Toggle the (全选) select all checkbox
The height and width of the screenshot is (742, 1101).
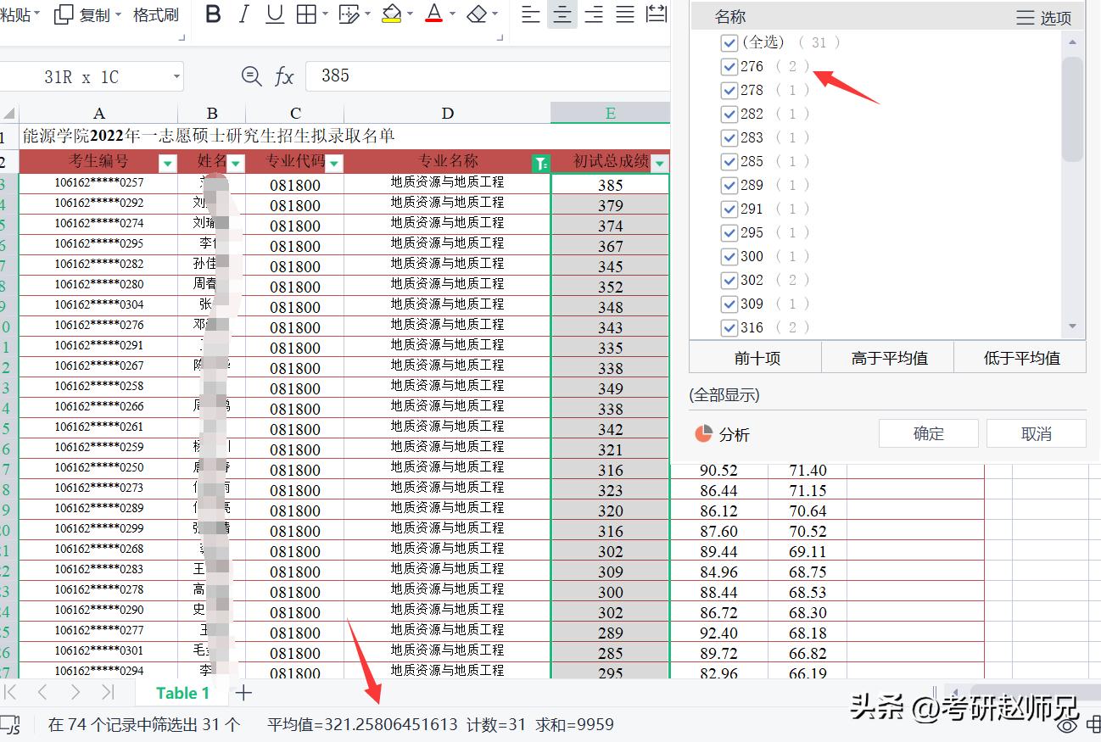(x=730, y=42)
